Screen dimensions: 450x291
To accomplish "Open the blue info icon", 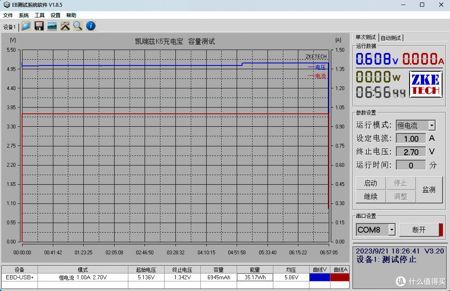I will click(91, 26).
